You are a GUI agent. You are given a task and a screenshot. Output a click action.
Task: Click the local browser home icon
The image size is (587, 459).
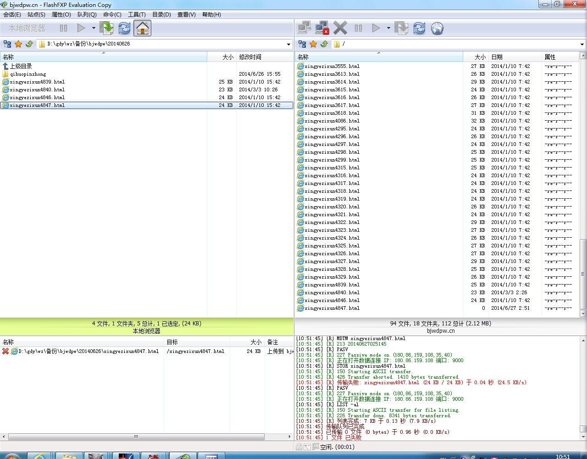point(143,28)
